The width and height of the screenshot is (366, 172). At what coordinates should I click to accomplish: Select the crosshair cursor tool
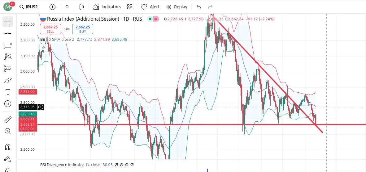click(8, 21)
